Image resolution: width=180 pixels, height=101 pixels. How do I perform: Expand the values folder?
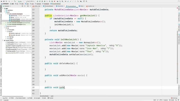tap(6, 39)
